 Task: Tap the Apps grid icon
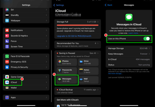tap(7, 98)
